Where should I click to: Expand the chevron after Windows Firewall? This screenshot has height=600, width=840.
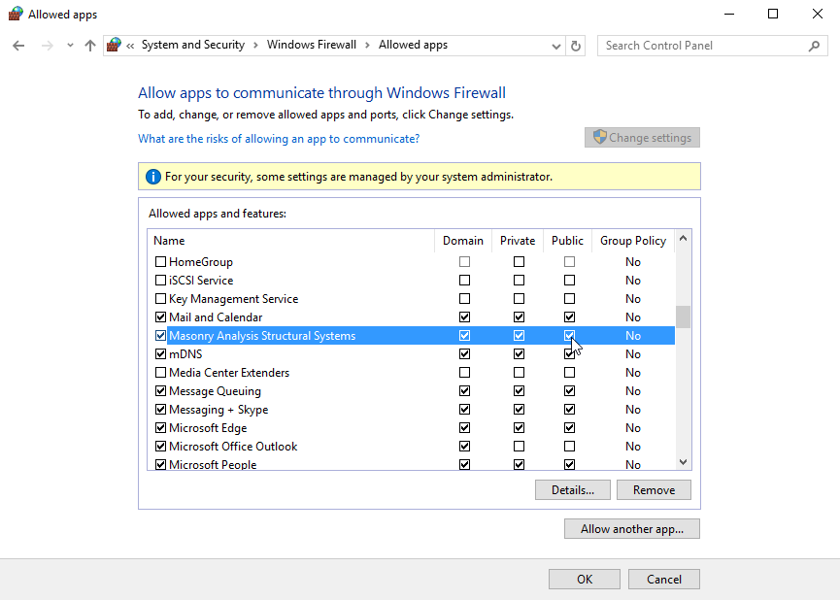[367, 46]
